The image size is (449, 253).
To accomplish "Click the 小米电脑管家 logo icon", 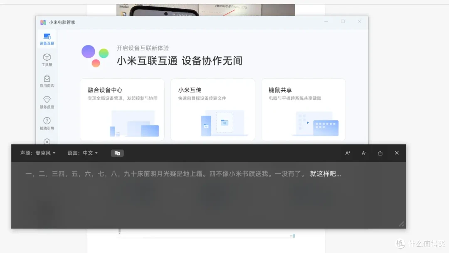I will click(x=43, y=22).
